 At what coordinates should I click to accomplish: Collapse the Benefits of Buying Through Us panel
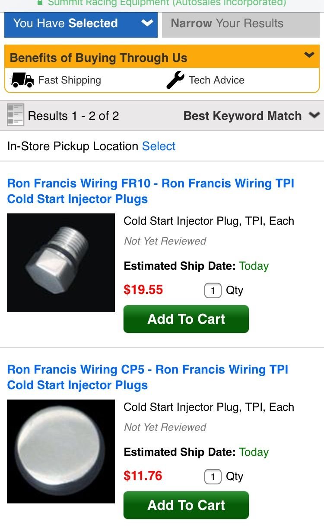309,55
